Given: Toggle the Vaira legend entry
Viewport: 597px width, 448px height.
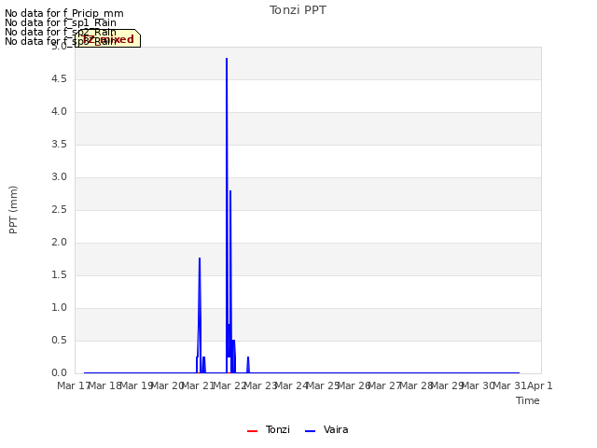Looking at the screenshot, I should [x=326, y=429].
